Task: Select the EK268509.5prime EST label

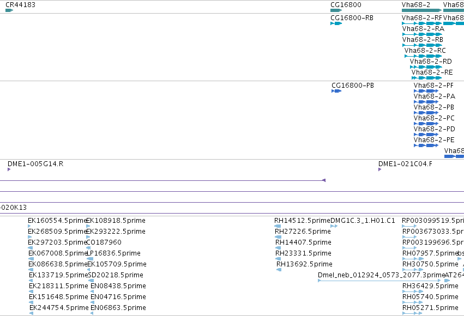Action: (x=57, y=232)
